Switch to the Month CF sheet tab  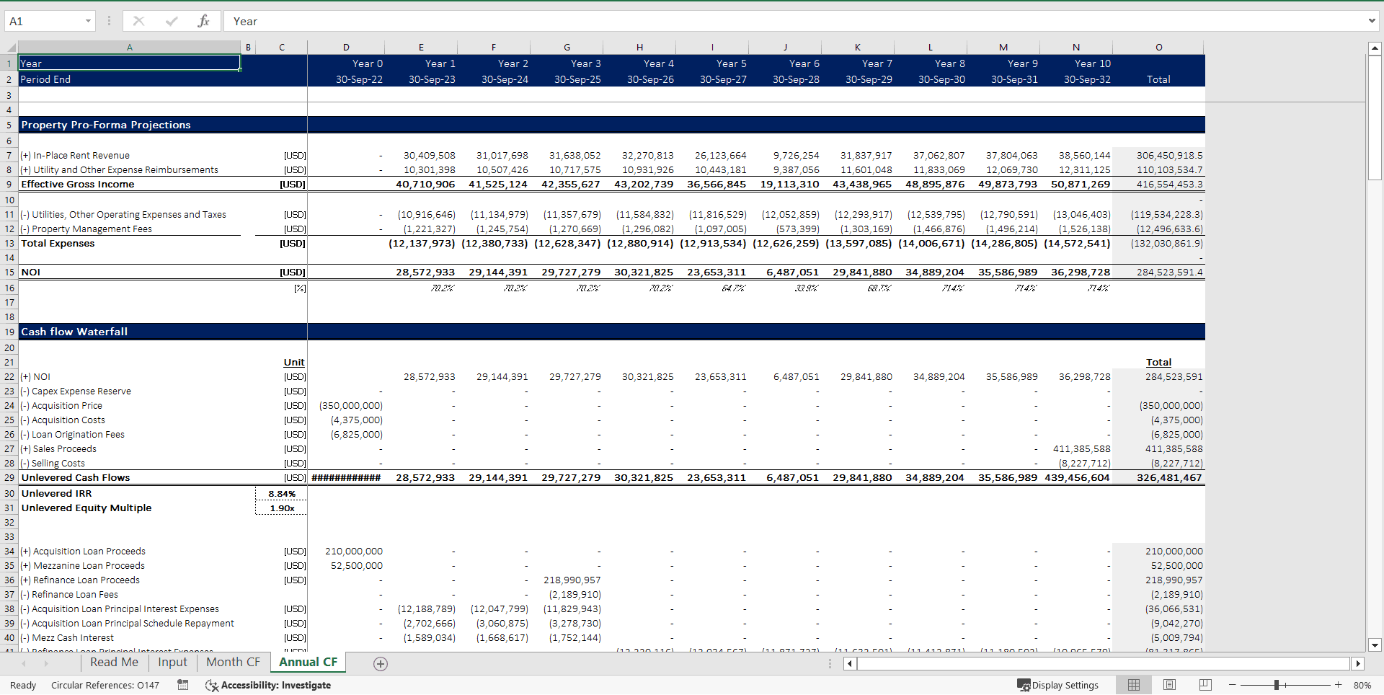coord(232,662)
